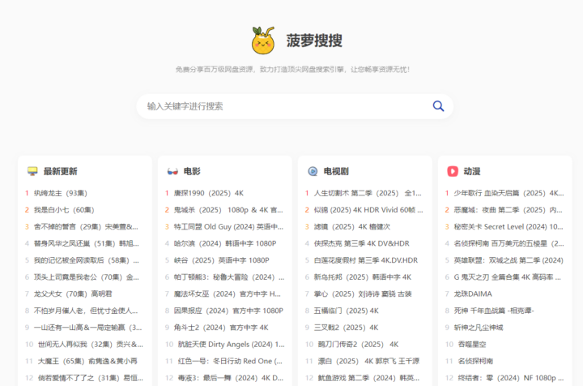Open 大魔王 (65集) entry
Viewport: 583px width, 386px height.
click(87, 361)
